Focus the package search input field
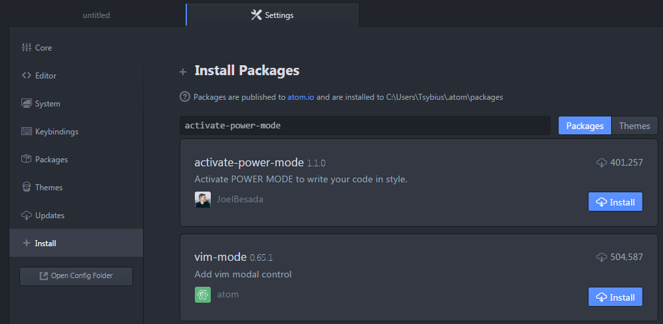The image size is (663, 324). click(365, 126)
